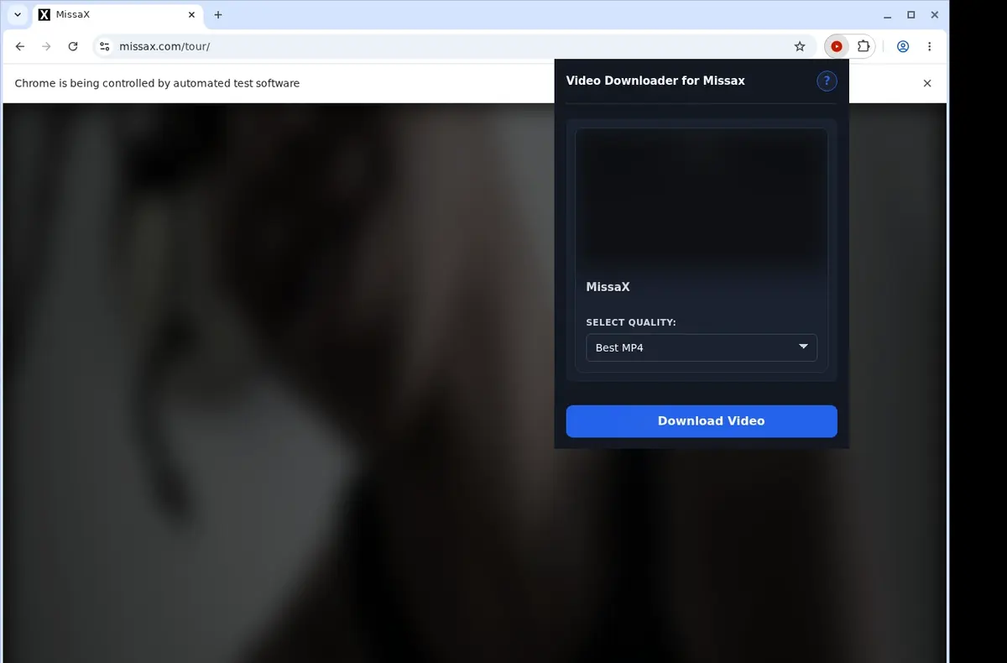This screenshot has width=1007, height=663.
Task: Click the SELECT QUALITY label
Action: 631,322
